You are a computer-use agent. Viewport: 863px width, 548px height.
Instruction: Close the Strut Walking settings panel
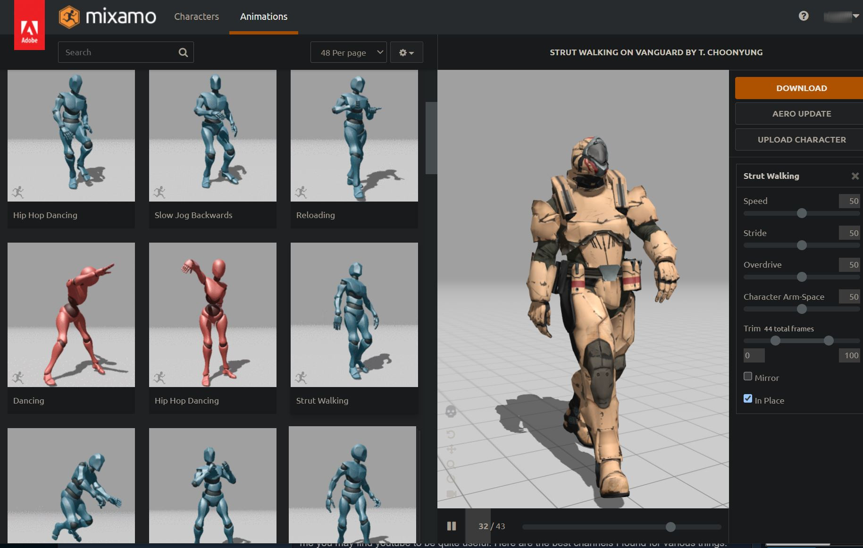(855, 176)
